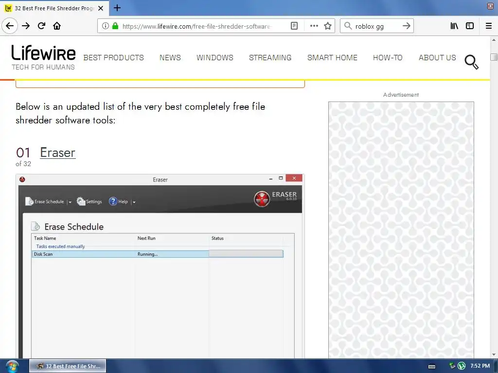Reload the current page
Screen dimensions: 498x373
pyautogui.click(x=41, y=26)
